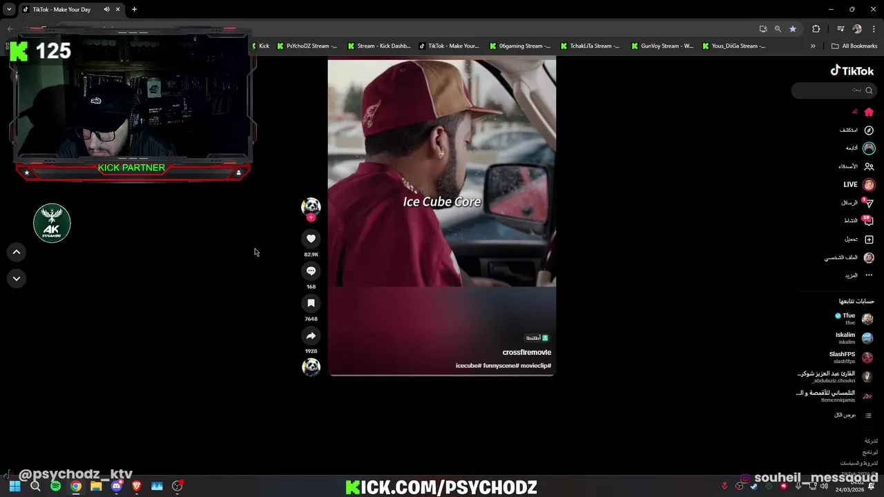Viewport: 884px width, 497px height.
Task: Follow the creator via red plus badge
Action: click(311, 217)
